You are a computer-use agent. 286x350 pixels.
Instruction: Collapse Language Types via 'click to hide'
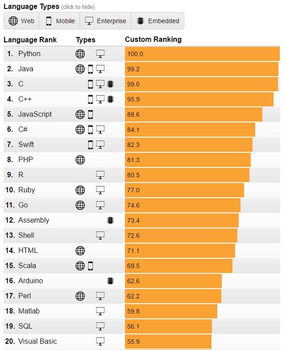pyautogui.click(x=78, y=7)
